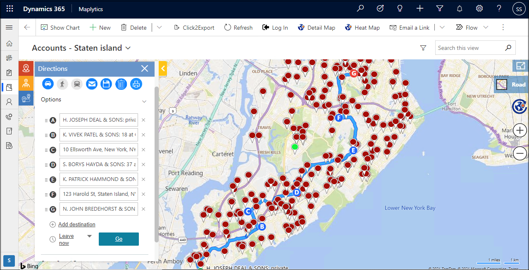Open the app launcher waffle menu
This screenshot has width=529, height=270.
click(x=10, y=9)
